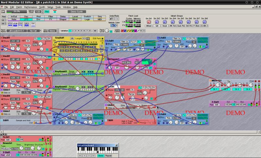This screenshot has height=158, width=261.
Task: Collapse KeyQuant1 module arrow
Action: pyautogui.click(x=54, y=71)
